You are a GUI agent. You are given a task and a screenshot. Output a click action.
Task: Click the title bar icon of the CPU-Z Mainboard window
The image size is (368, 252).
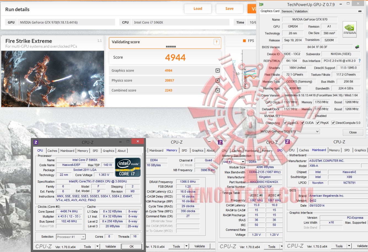click(x=288, y=142)
